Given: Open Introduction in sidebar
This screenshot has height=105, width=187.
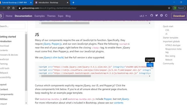Looking at the screenshot, I should pyautogui.click(x=6, y=41).
